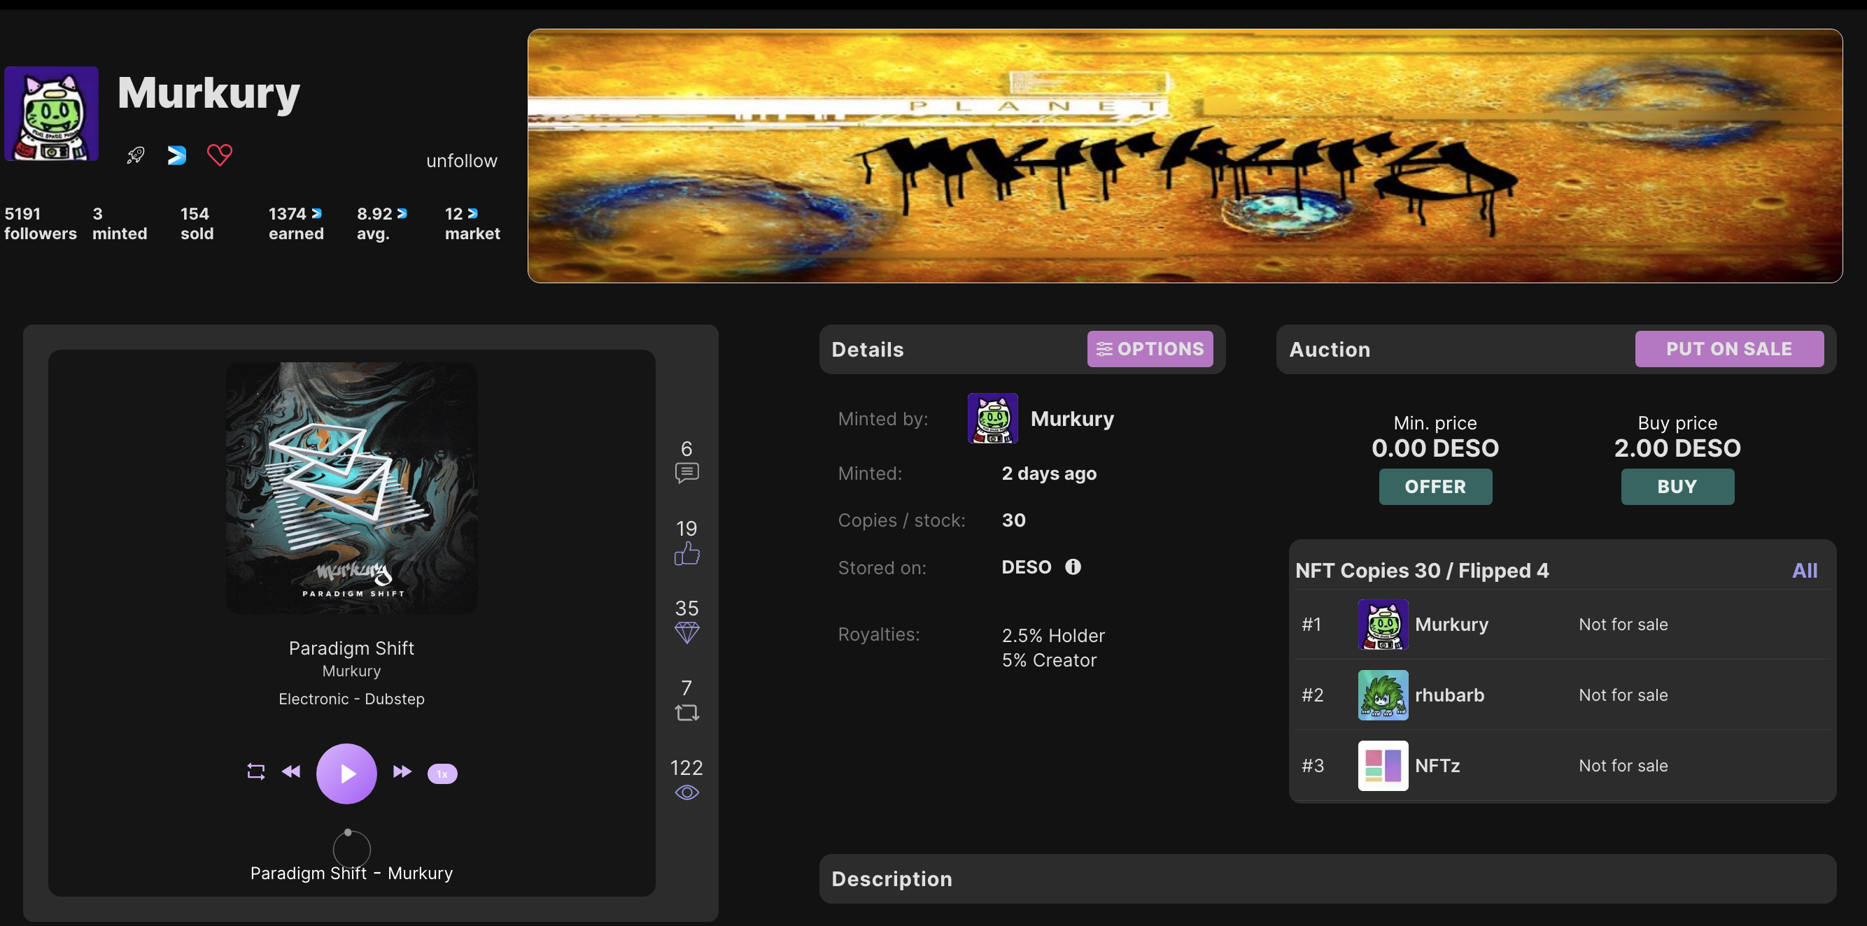Open the OPTIONS menu in Details
1867x926 pixels.
click(1150, 349)
